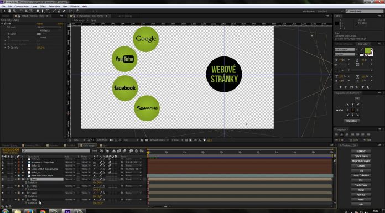This screenshot has height=213, width=385.
Task: Click the Search Help field
Action: 364,11
